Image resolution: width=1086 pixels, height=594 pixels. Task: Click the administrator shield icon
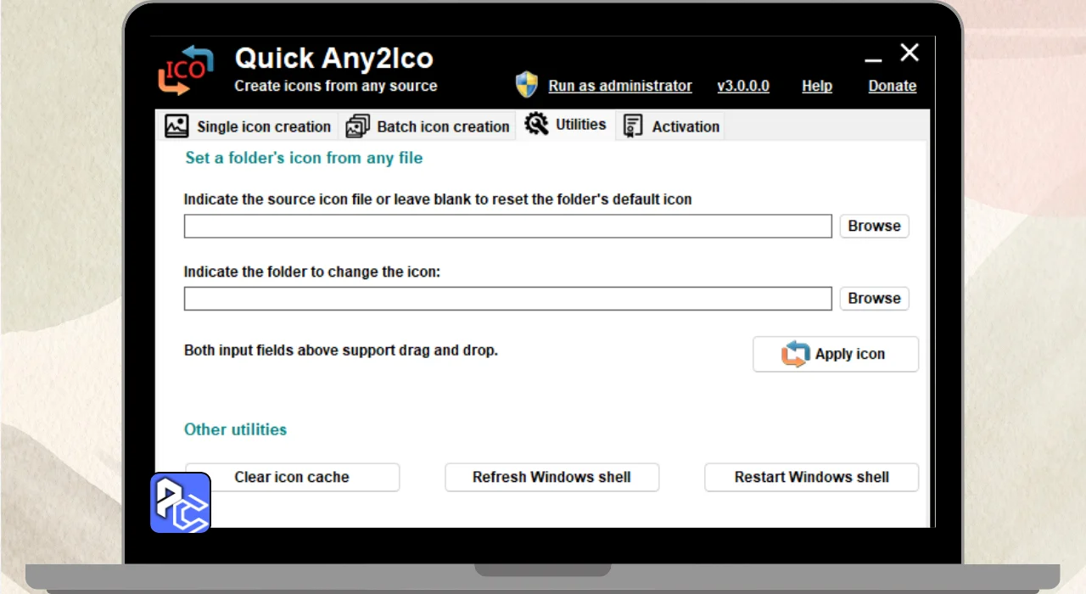[527, 84]
